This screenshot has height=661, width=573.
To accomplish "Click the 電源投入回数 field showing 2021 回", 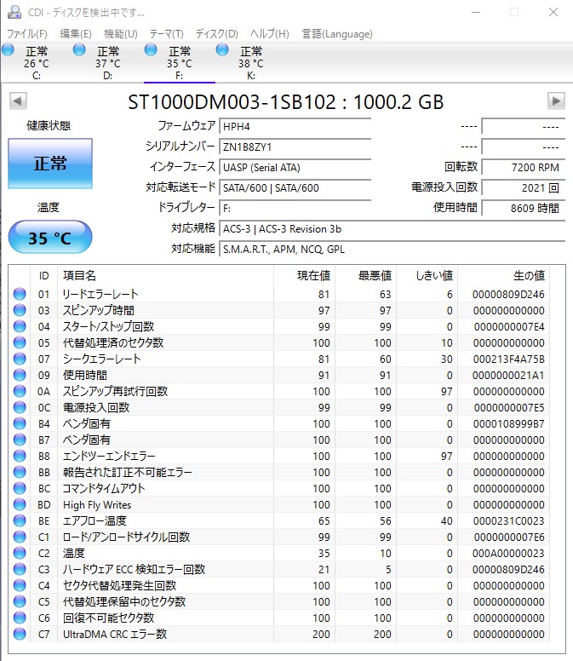I will coord(523,187).
